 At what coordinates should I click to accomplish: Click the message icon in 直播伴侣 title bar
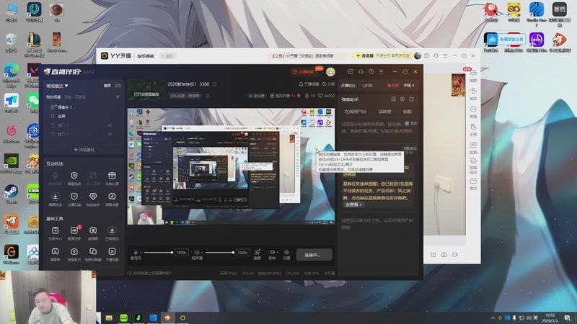(351, 71)
